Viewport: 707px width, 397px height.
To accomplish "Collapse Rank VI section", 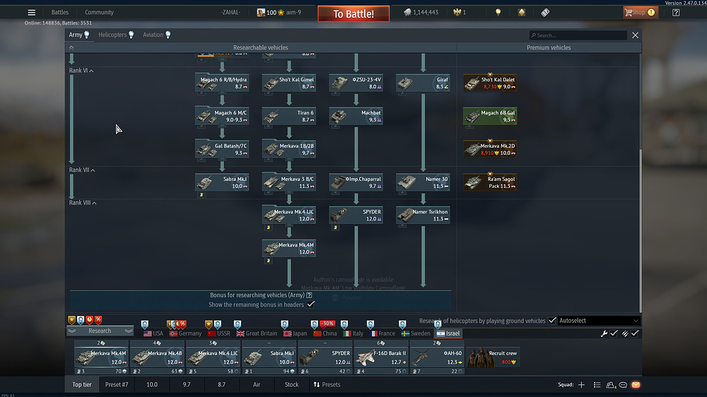I will tap(81, 71).
